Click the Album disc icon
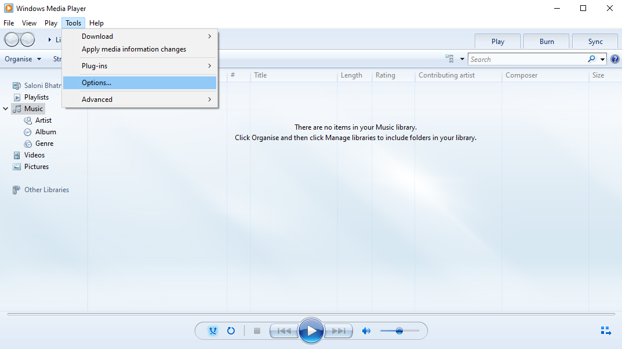The height and width of the screenshot is (349, 622). (28, 132)
